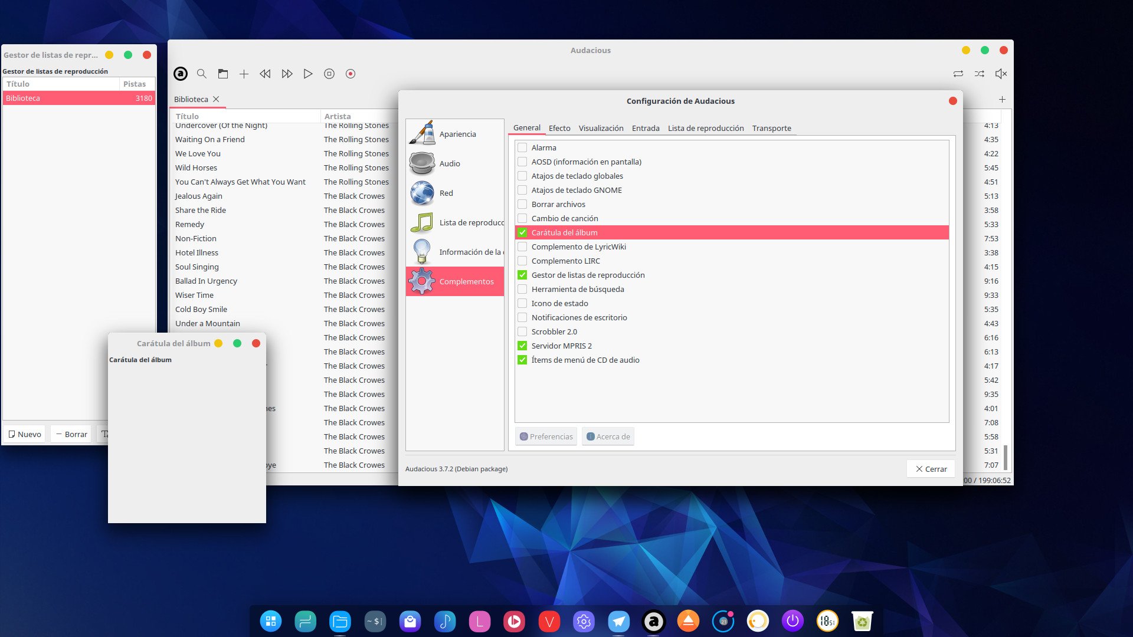1133x637 pixels.
Task: Start playback with the play button
Action: click(308, 74)
